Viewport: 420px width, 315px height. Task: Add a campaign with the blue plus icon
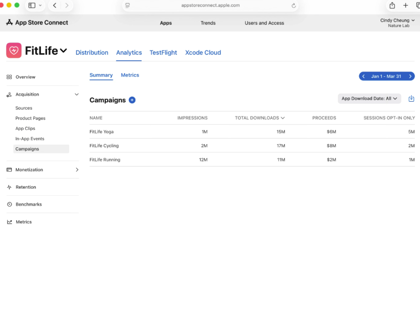[132, 100]
